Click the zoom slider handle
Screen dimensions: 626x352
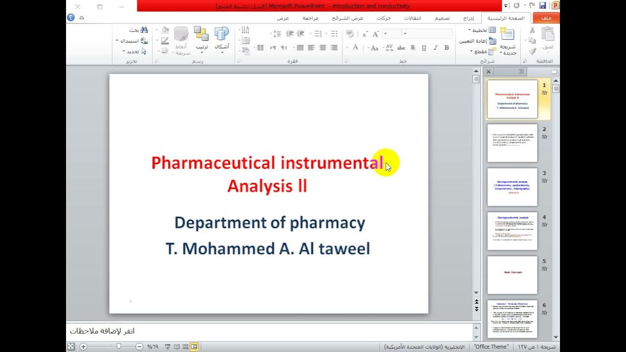(x=118, y=347)
